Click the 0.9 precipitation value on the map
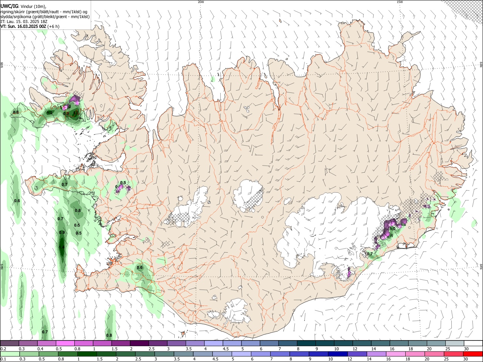Screen dimensions: 483x362 click(x=62, y=232)
